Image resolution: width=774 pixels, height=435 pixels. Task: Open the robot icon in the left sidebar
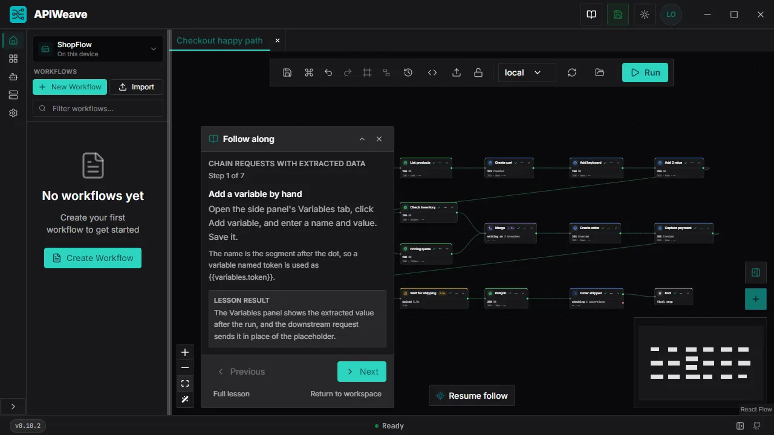(13, 77)
